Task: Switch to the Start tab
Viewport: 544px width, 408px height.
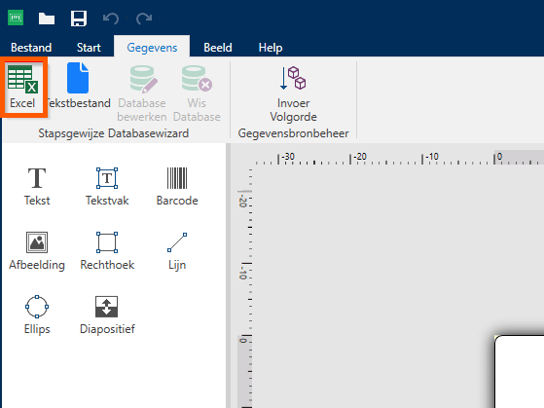Action: (x=89, y=48)
